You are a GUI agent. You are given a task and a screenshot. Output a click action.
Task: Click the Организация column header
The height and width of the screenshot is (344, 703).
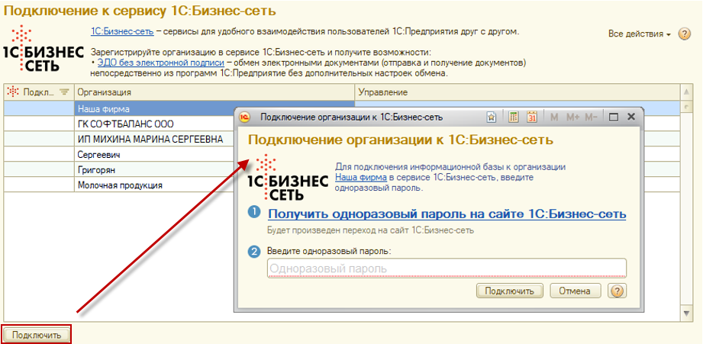(214, 92)
